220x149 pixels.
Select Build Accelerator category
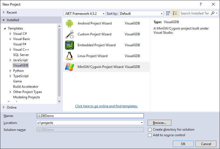(26, 87)
